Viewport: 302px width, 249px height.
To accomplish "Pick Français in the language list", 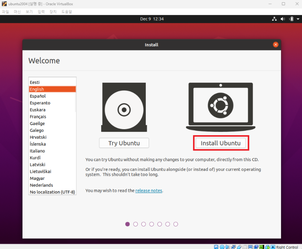I will tap(52, 116).
